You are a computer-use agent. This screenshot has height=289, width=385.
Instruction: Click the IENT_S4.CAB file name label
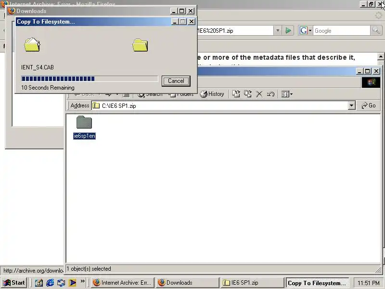point(38,67)
